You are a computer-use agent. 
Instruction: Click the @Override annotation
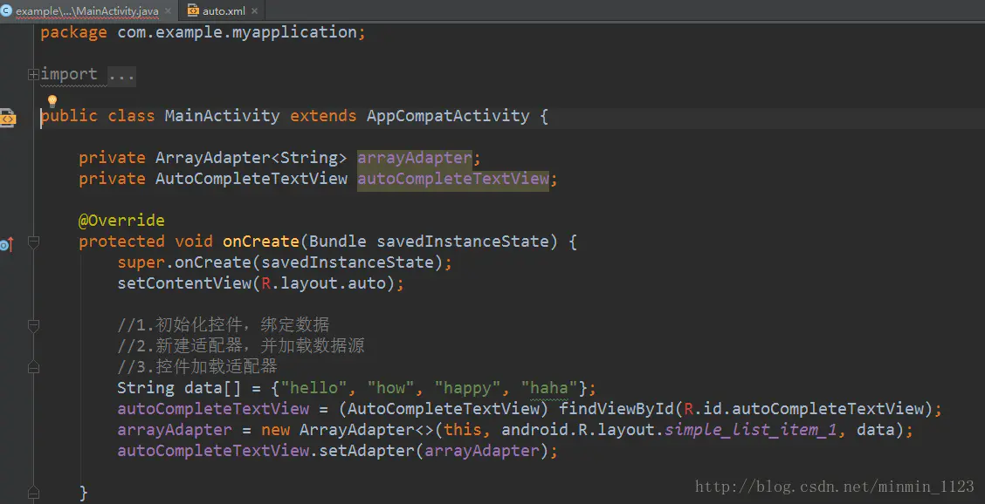coord(121,221)
